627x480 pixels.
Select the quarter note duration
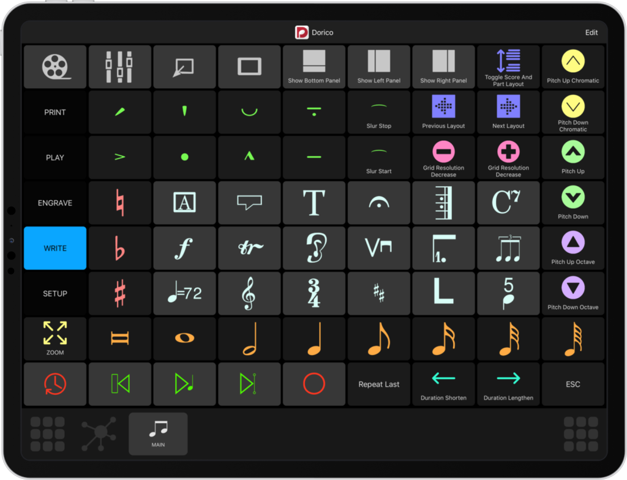tap(314, 339)
